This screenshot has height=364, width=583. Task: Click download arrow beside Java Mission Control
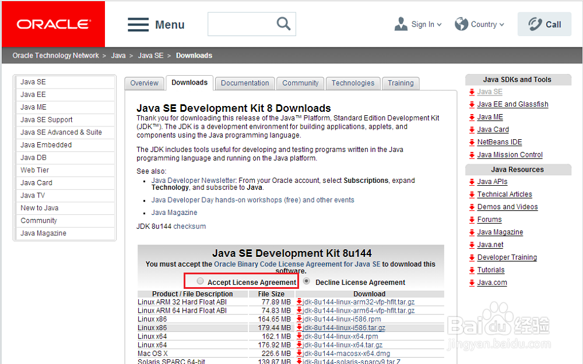[x=472, y=156]
